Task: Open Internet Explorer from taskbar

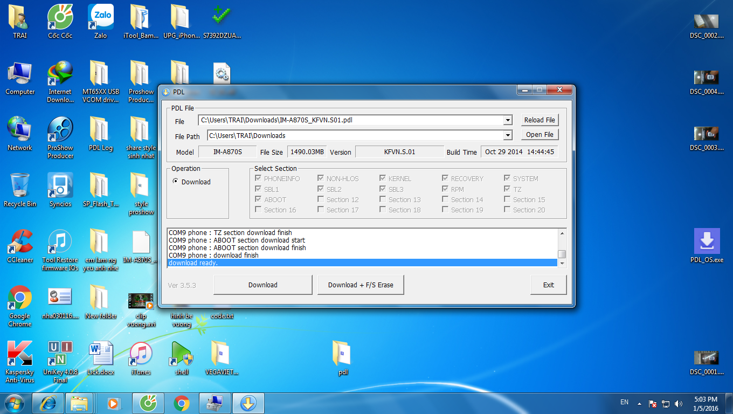Action: tap(48, 403)
